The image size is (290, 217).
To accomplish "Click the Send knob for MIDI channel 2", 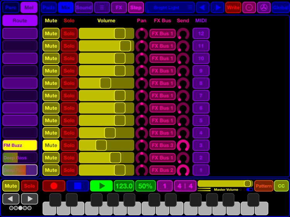I will click(183, 158).
